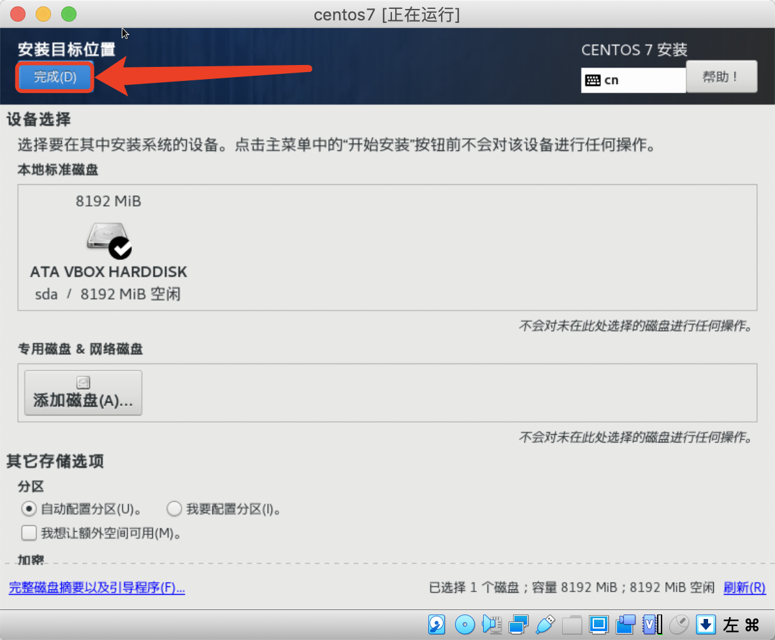775x640 pixels.
Task: Click the VirtualBox shared folders icon
Action: (x=572, y=625)
